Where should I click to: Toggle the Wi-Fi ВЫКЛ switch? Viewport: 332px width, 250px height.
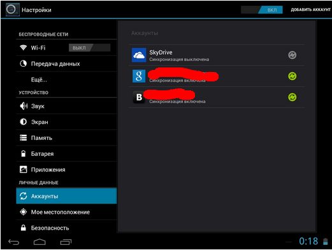89,48
